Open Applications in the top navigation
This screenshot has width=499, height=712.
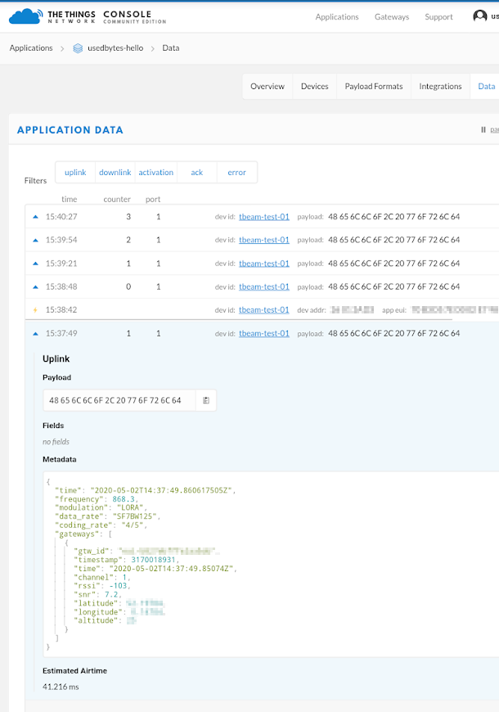coord(337,17)
